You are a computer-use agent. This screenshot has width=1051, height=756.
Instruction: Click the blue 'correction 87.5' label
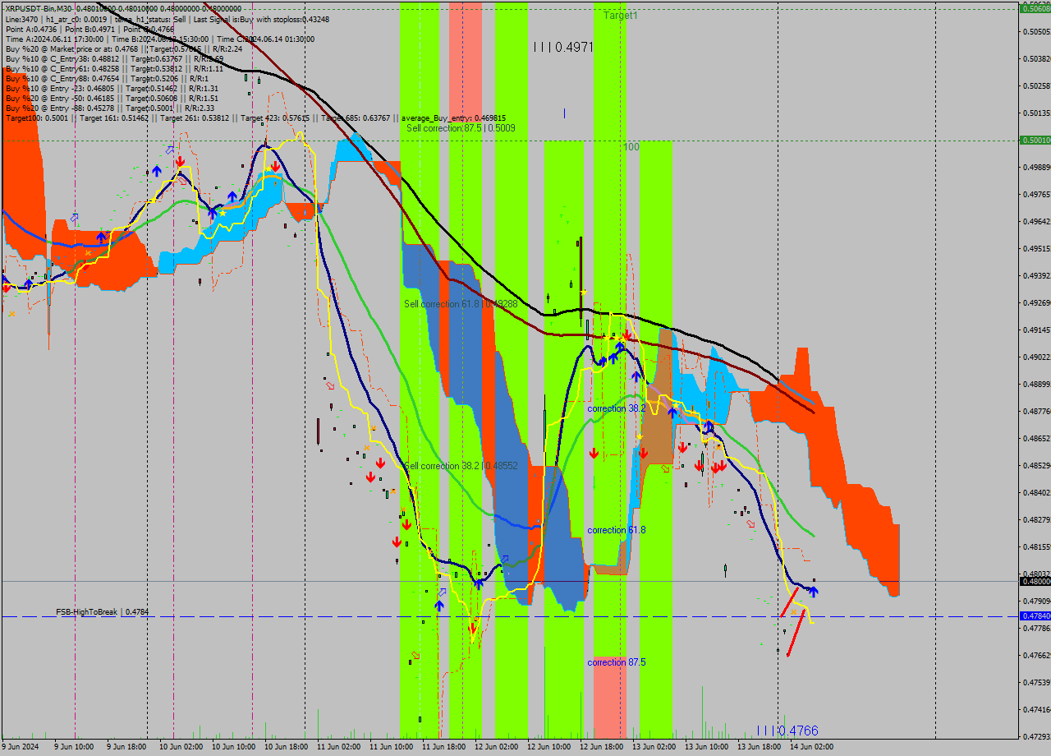(x=616, y=662)
